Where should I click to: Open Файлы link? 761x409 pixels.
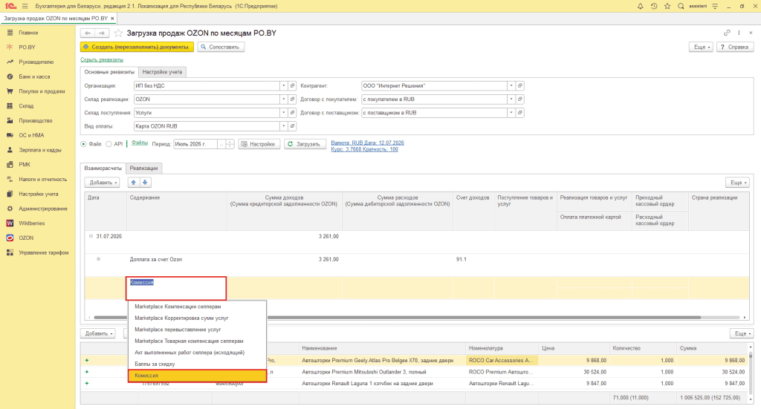click(x=140, y=143)
